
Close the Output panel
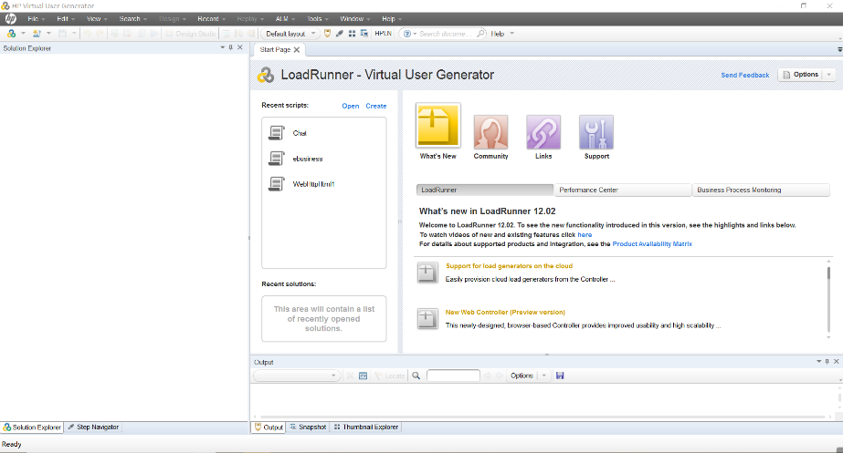point(836,362)
